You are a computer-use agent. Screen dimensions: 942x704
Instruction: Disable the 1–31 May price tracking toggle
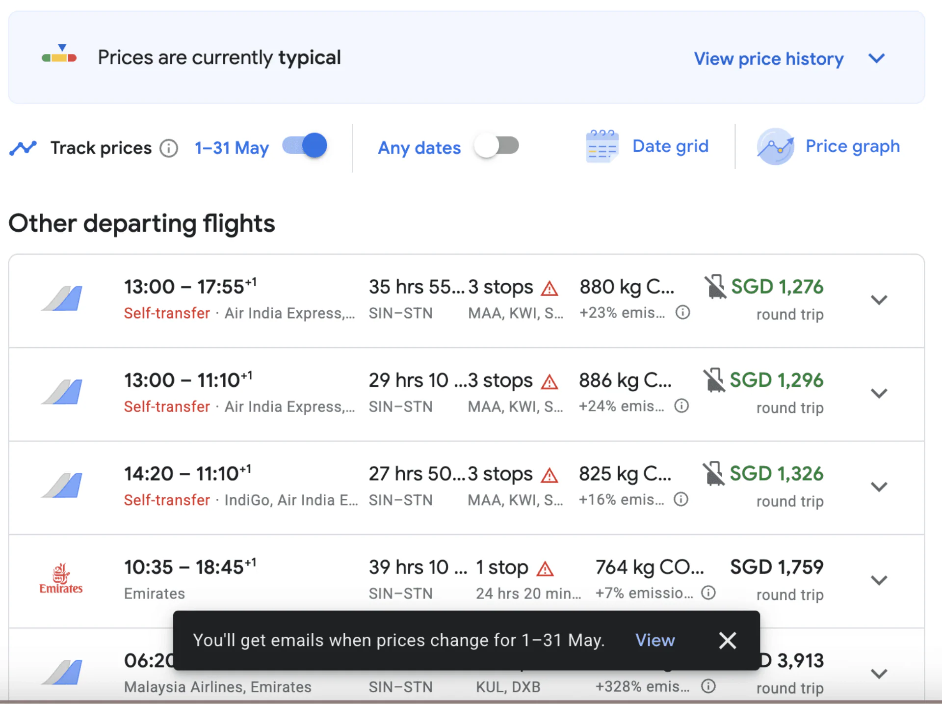(x=305, y=146)
